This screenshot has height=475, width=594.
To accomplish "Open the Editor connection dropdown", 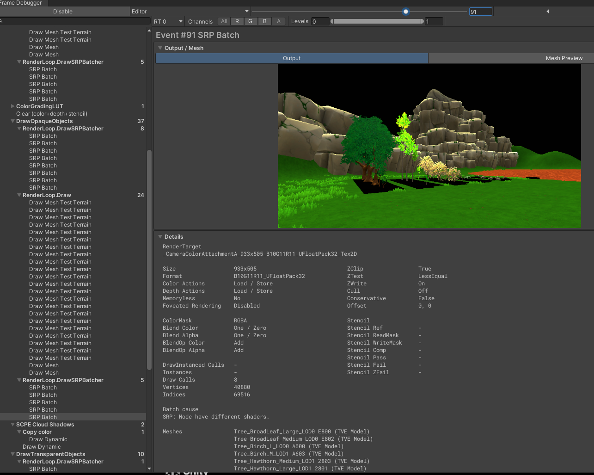I will click(x=190, y=12).
